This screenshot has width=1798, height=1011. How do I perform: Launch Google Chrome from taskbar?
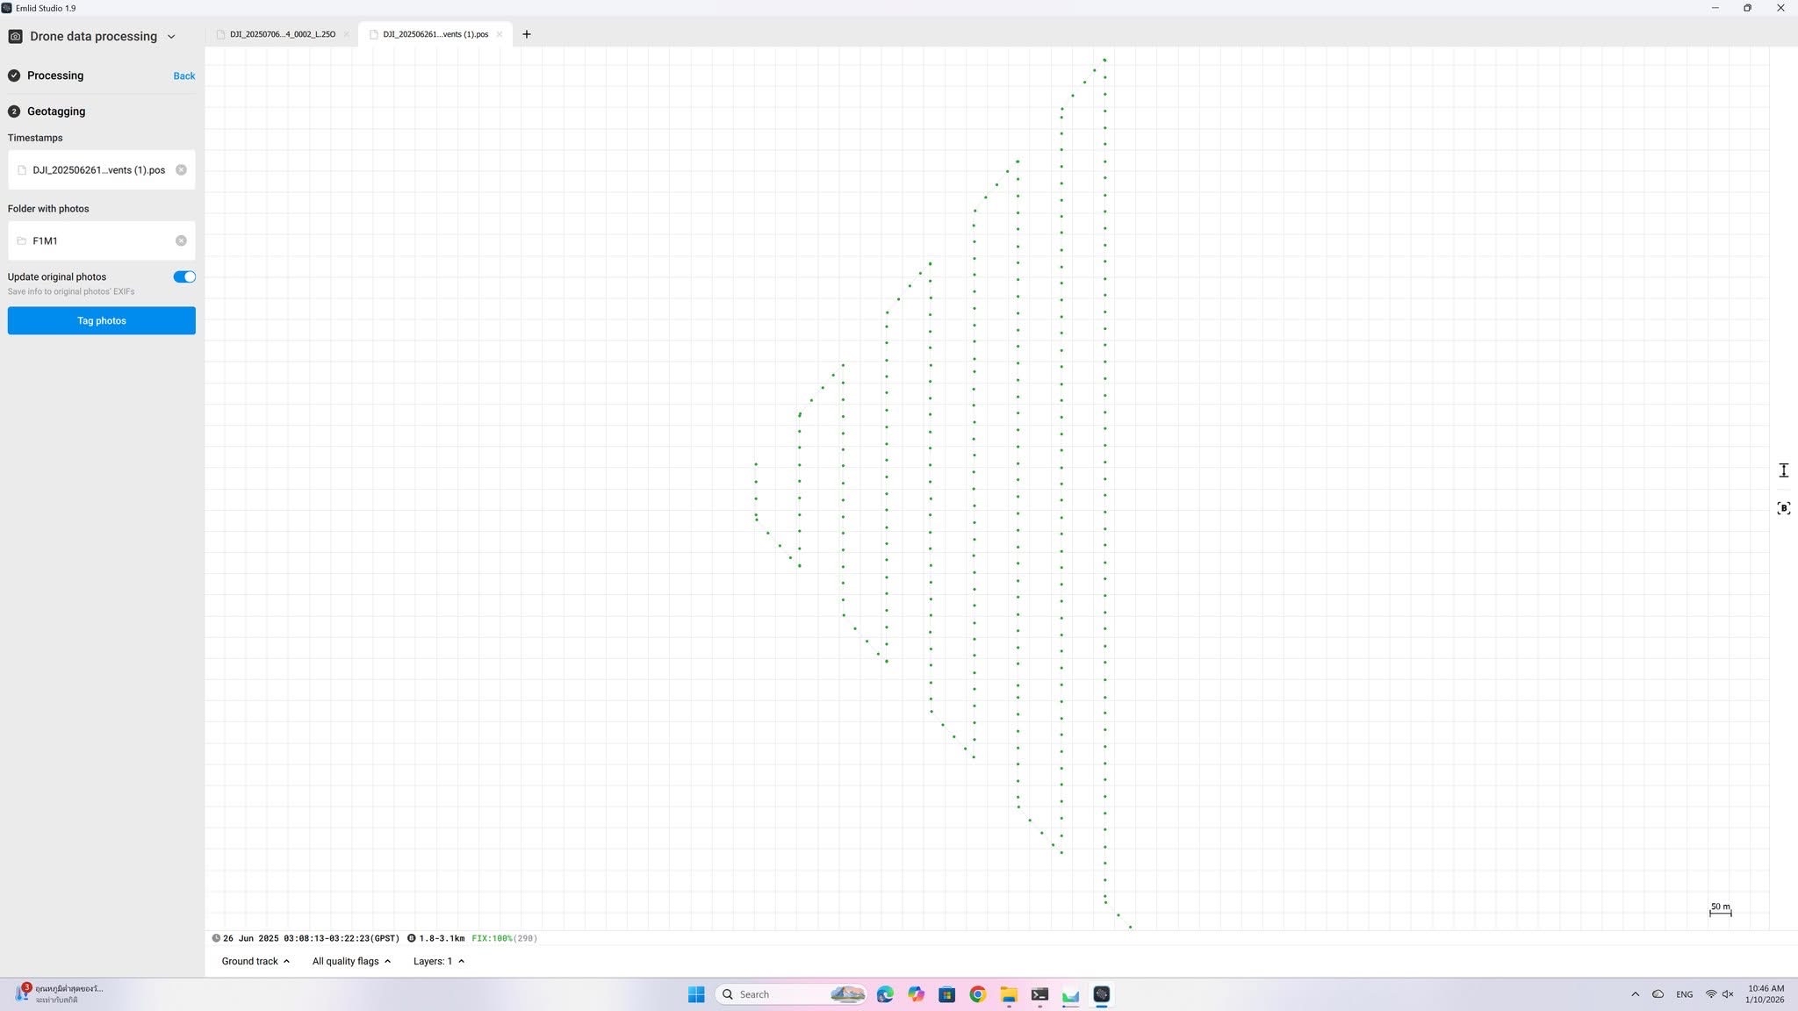click(977, 994)
